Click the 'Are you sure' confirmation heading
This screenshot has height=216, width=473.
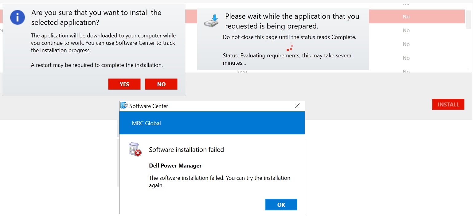[x=96, y=17]
